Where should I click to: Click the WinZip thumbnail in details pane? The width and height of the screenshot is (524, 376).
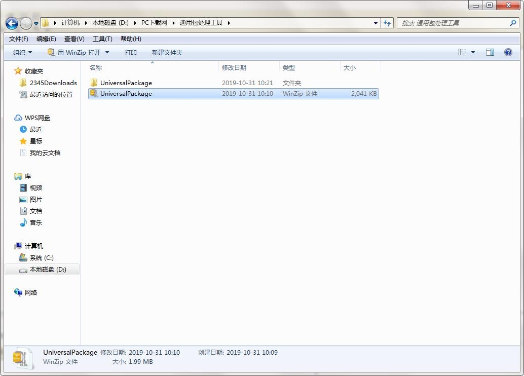point(22,358)
